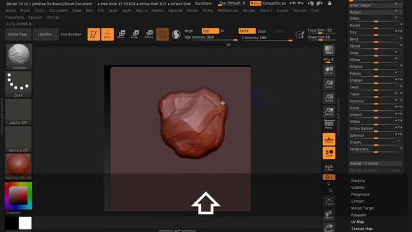This screenshot has height=232, width=412.
Task: Click the lock icon in the title bar
Action: coord(329,3)
